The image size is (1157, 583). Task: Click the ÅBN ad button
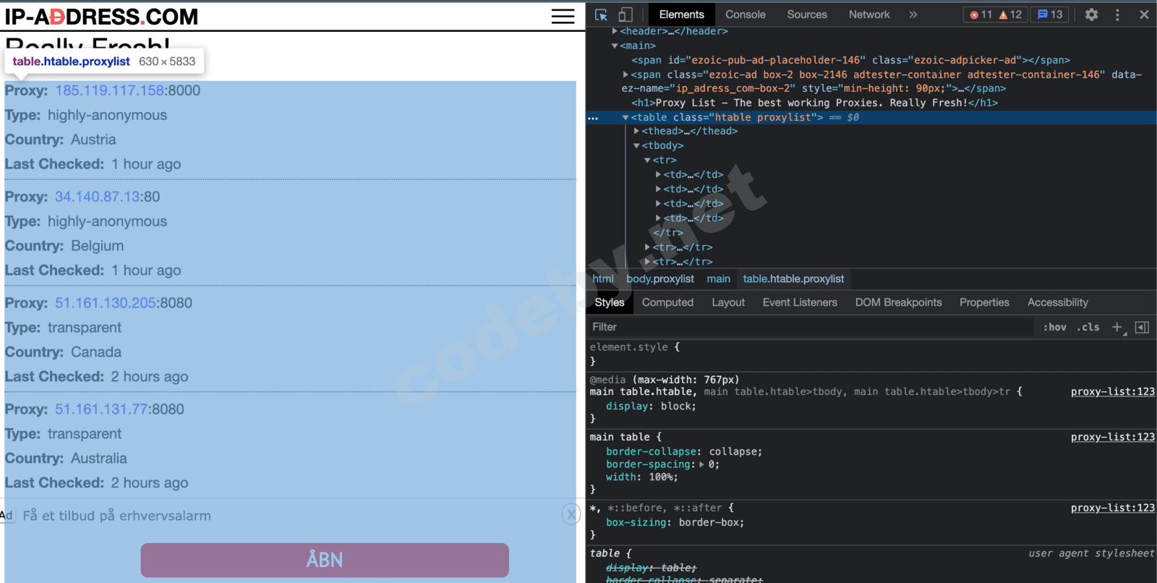click(x=325, y=560)
